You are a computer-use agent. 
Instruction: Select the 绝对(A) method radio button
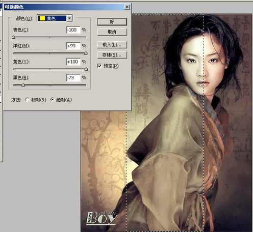point(53,100)
